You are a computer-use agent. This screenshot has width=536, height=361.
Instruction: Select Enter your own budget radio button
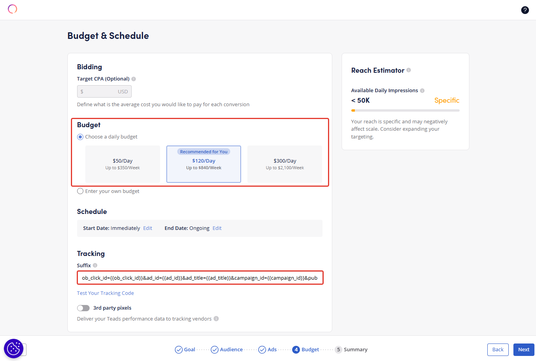tap(80, 191)
